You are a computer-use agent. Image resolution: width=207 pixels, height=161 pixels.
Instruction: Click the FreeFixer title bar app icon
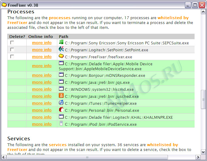click(x=4, y=5)
